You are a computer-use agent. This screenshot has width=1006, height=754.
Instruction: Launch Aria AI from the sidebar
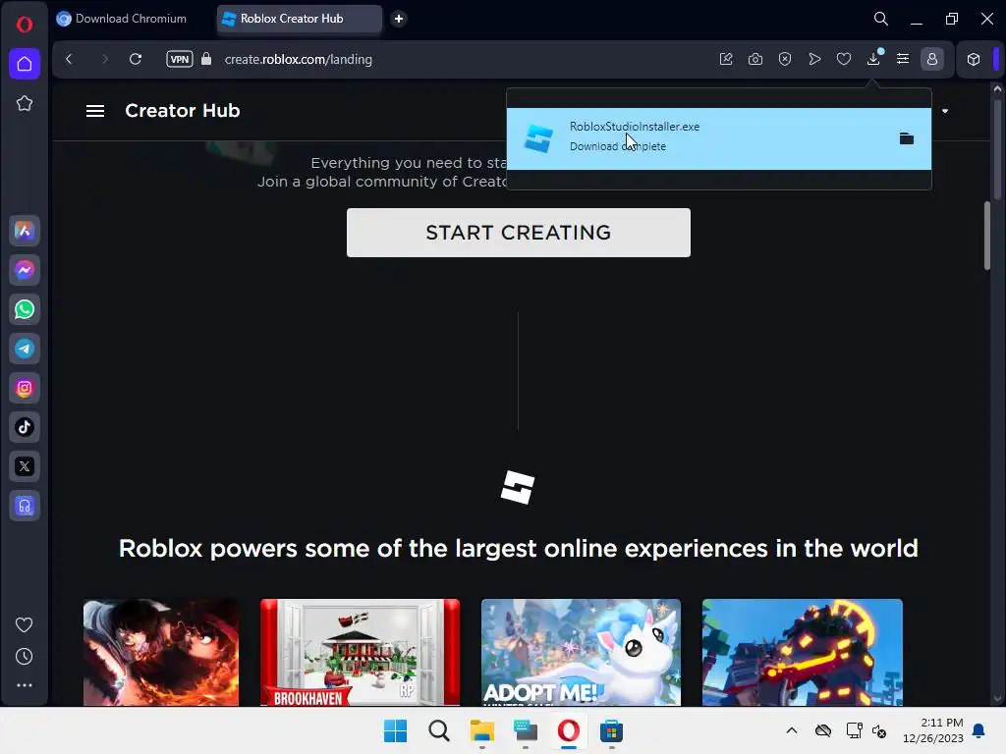click(x=25, y=230)
